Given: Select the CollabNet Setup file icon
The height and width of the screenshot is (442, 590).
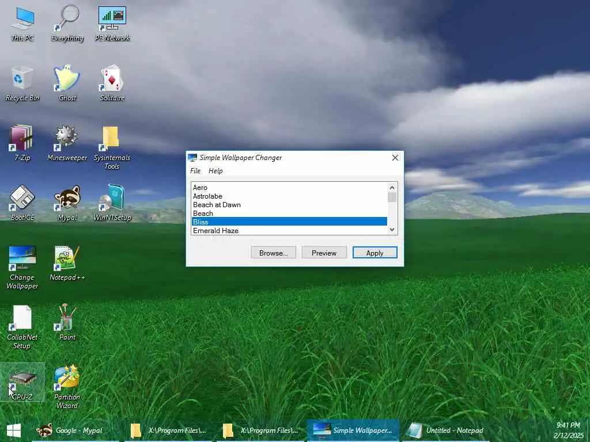Looking at the screenshot, I should point(22,327).
